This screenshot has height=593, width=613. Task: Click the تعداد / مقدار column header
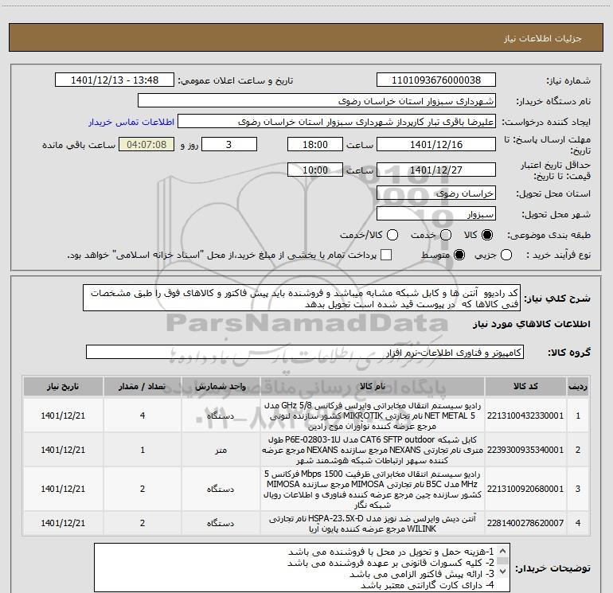click(143, 387)
